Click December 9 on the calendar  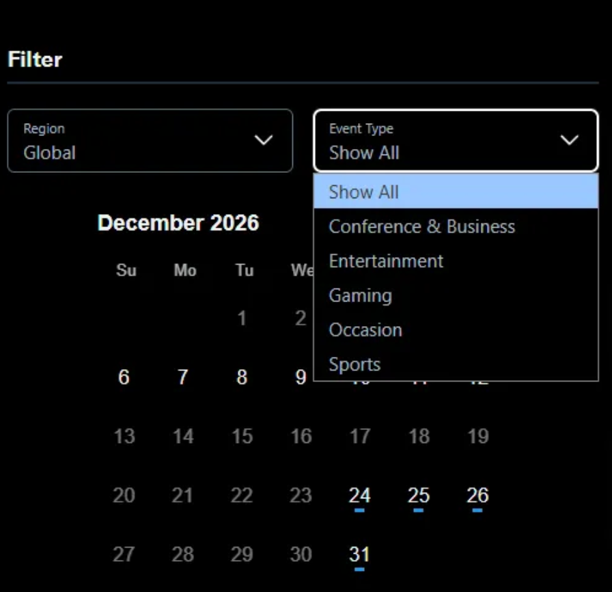pos(301,377)
